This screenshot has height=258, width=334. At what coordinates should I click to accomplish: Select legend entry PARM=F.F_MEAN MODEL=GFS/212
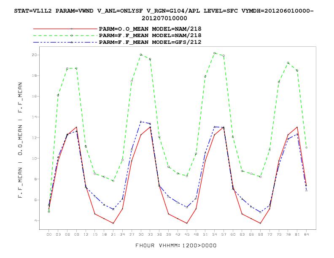pyautogui.click(x=150, y=42)
